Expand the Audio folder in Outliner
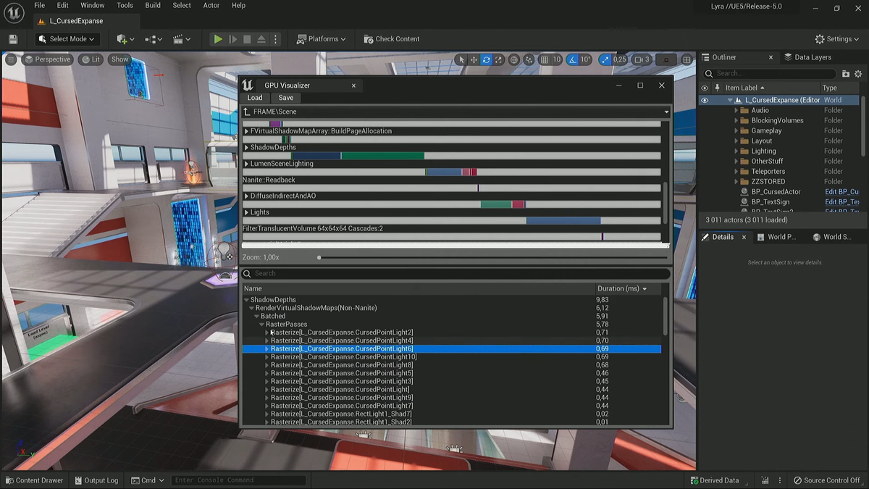The height and width of the screenshot is (489, 869). [x=736, y=110]
